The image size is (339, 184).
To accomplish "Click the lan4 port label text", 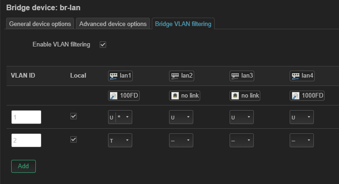I will pos(307,76).
